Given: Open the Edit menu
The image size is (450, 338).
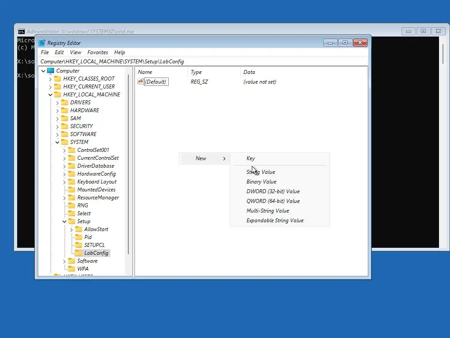Looking at the screenshot, I should [59, 52].
